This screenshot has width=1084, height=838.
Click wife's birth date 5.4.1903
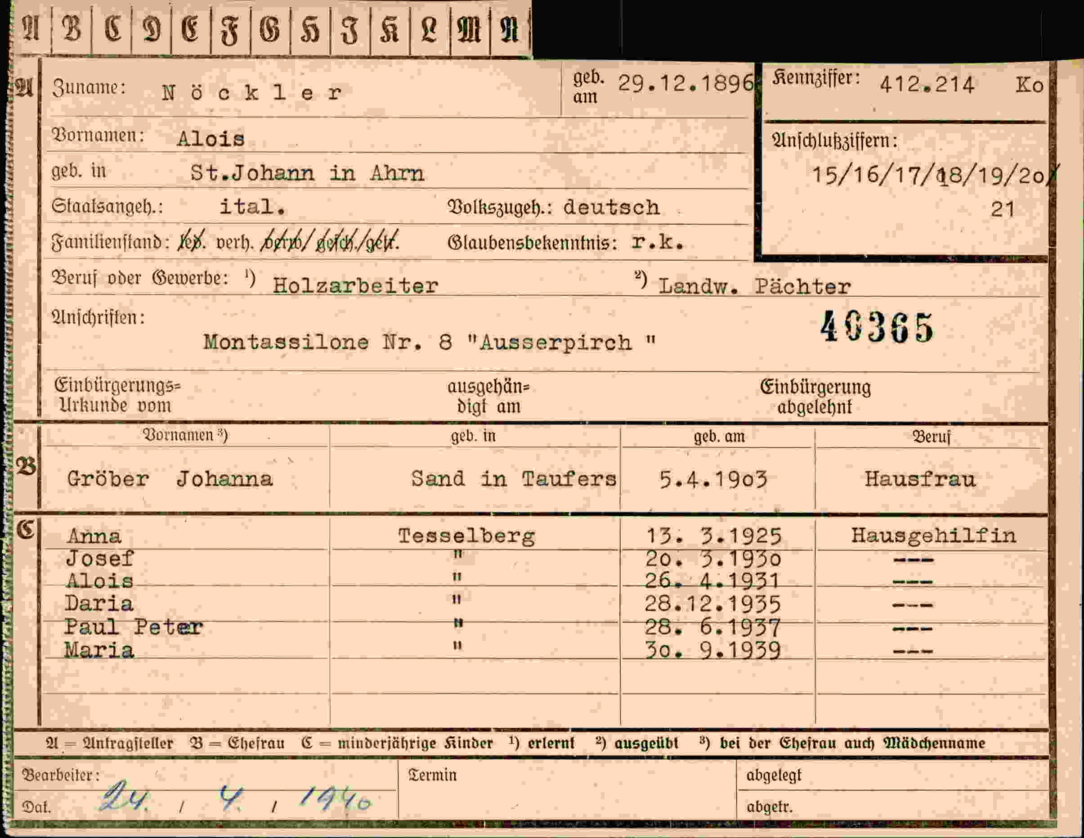click(x=713, y=479)
